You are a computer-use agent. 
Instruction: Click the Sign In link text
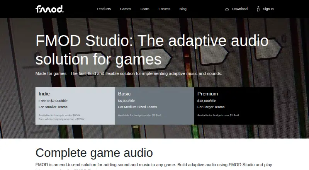[x=268, y=9]
